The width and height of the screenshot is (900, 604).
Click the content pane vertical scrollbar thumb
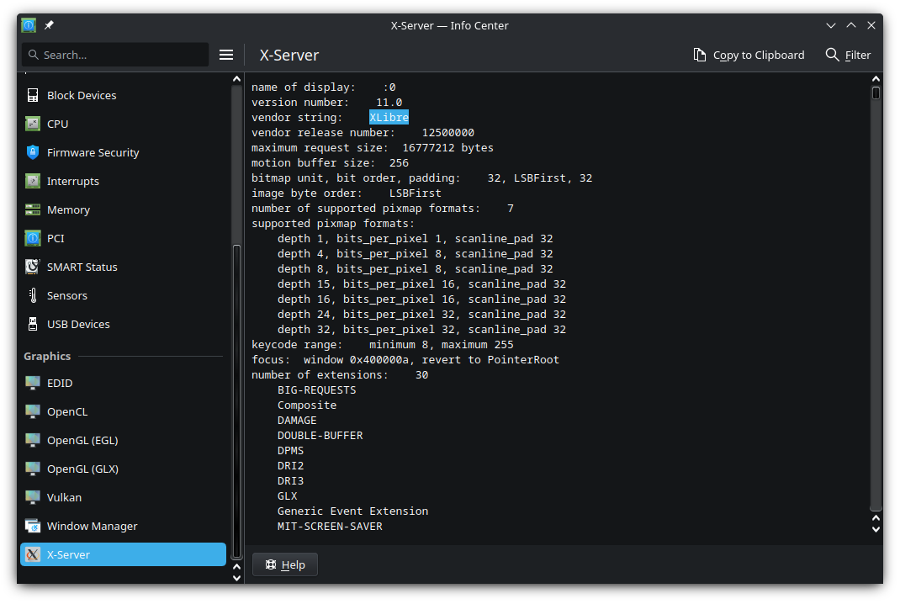pyautogui.click(x=876, y=93)
